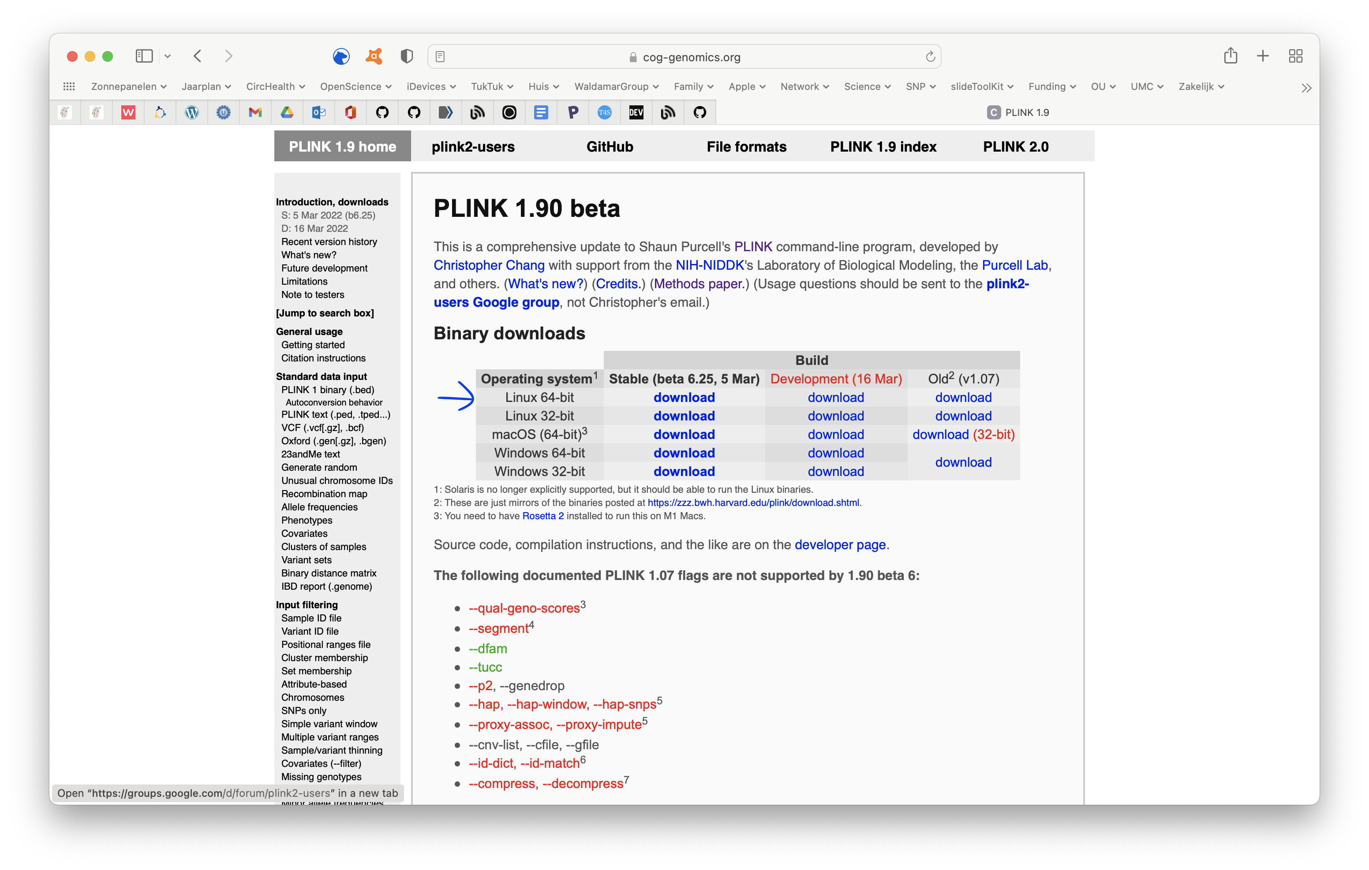Show the favorites grid icon
The image size is (1369, 870).
click(x=69, y=86)
